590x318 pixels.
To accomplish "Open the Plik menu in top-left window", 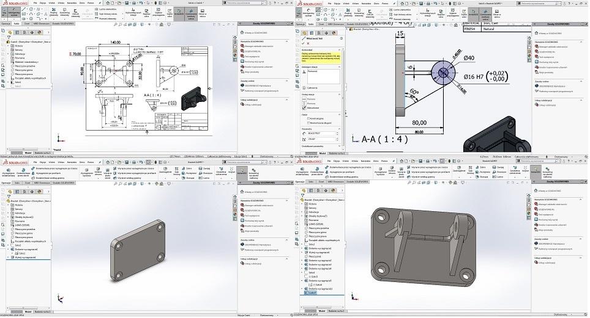I will [35, 3].
